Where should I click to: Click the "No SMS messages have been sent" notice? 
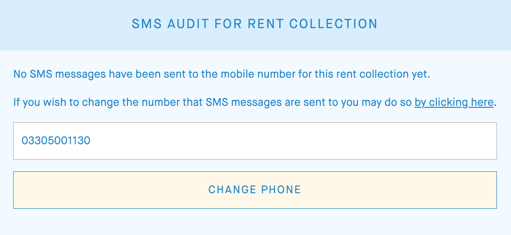point(222,75)
